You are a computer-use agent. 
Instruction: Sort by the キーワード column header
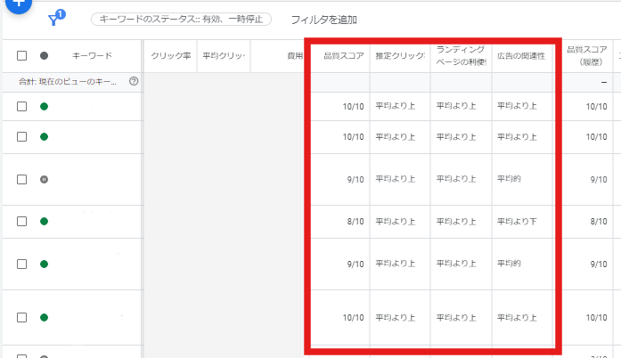click(x=92, y=56)
